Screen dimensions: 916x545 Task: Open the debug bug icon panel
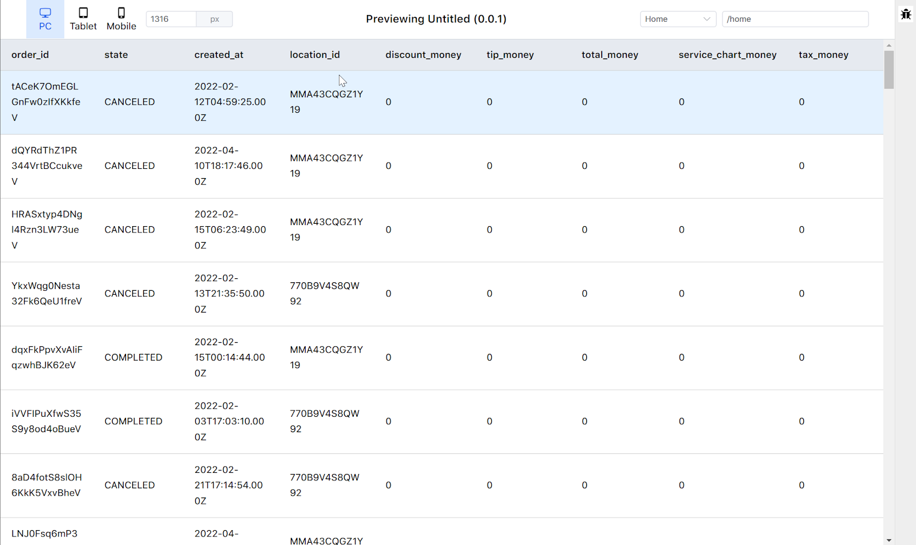click(x=906, y=14)
